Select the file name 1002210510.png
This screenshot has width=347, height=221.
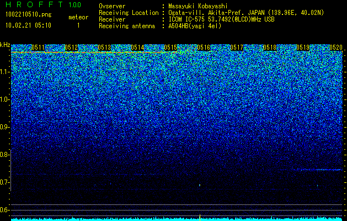click(x=29, y=15)
